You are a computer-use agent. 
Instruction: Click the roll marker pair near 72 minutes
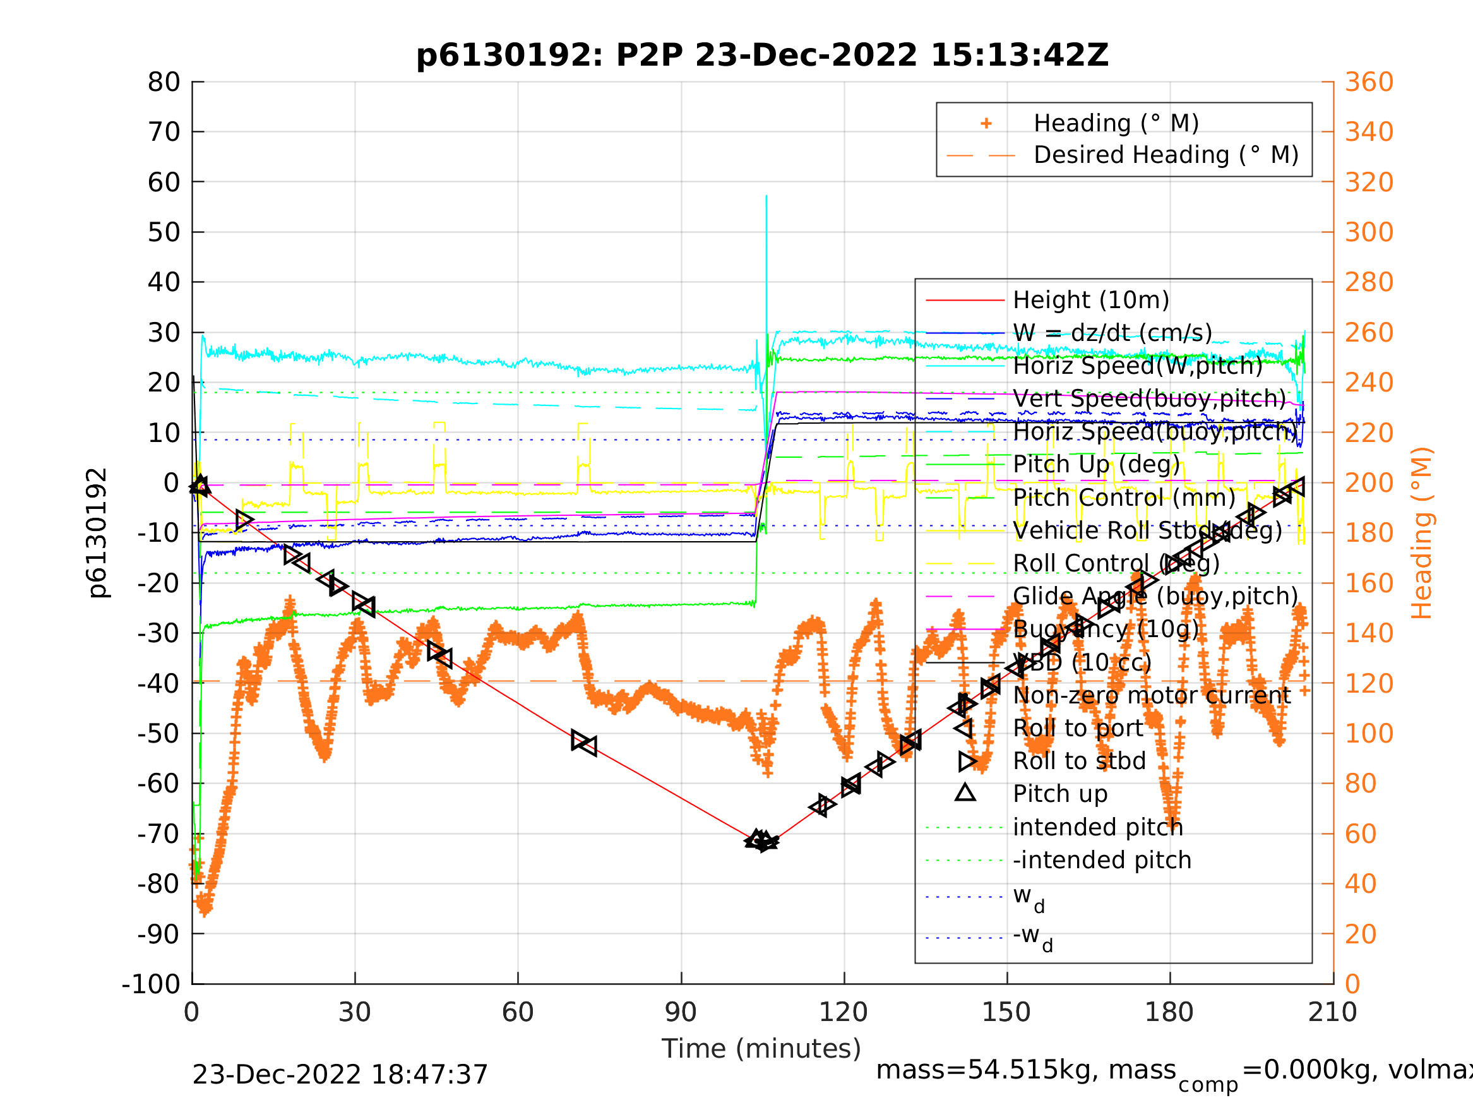pos(584,743)
